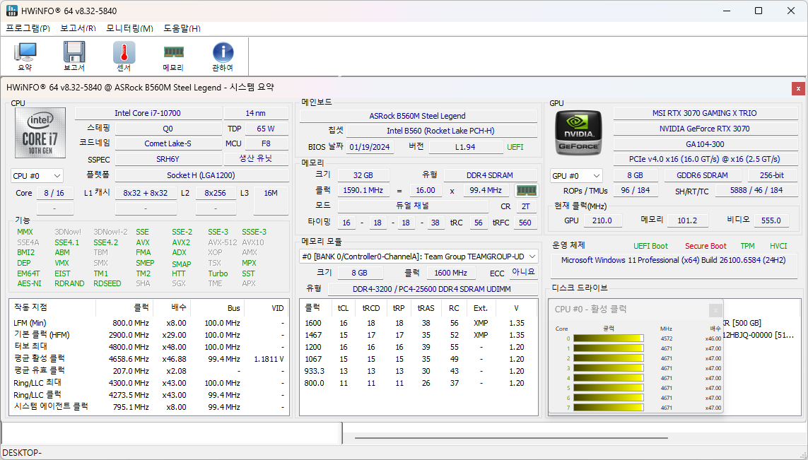Click the NVIDIA GeForce logo image

coord(577,133)
